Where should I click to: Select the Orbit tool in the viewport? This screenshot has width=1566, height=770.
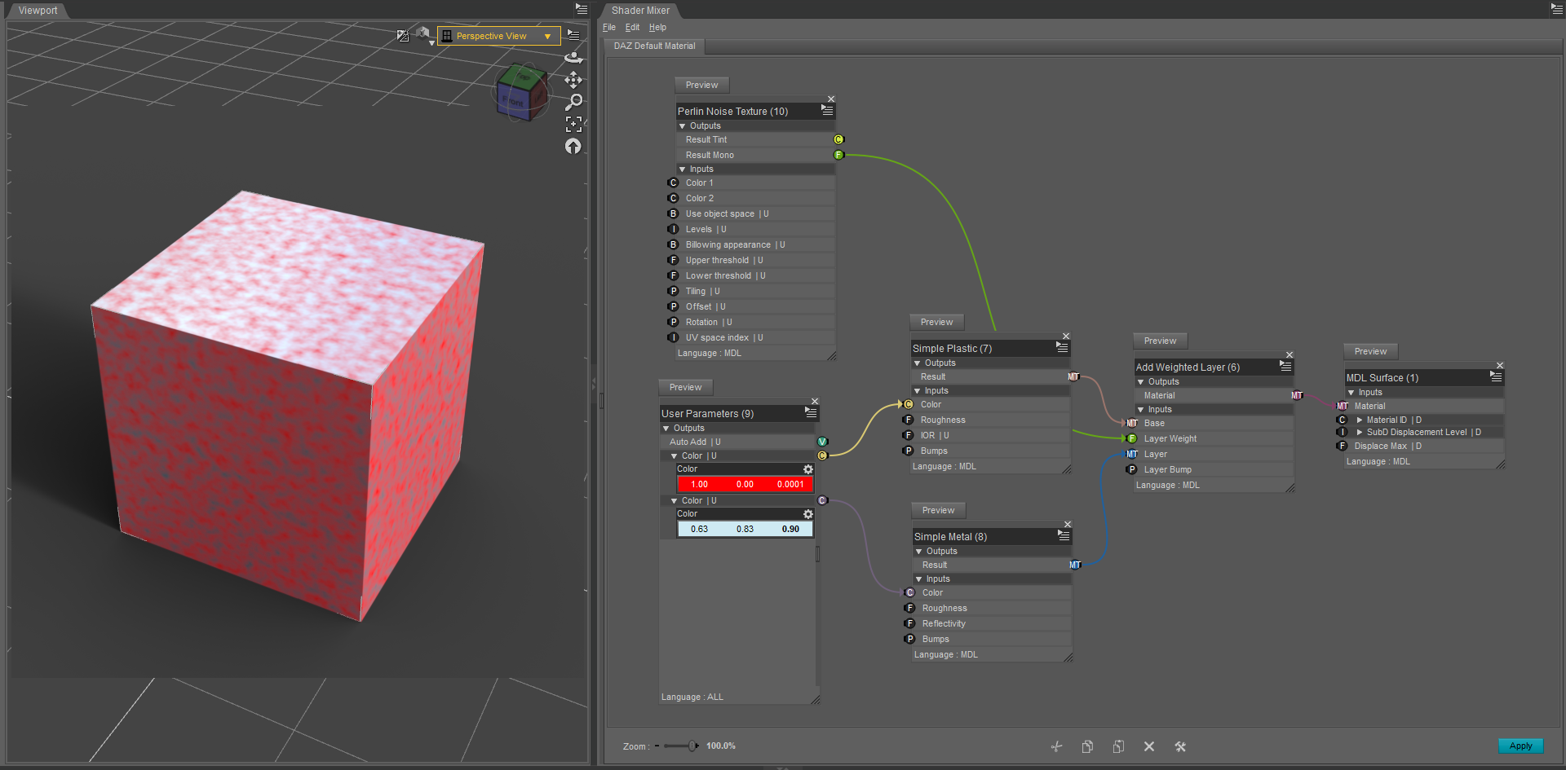(x=574, y=57)
